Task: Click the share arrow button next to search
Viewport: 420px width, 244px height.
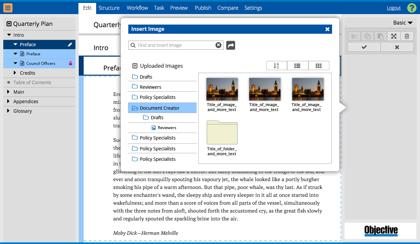Action: [231, 45]
